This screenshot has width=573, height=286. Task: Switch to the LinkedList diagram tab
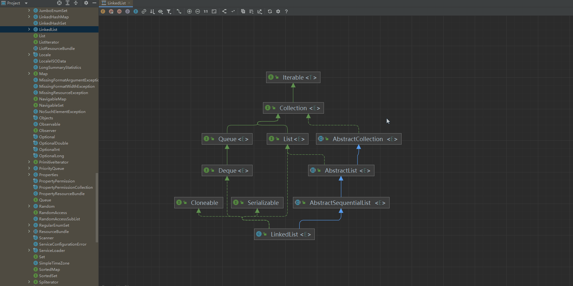point(116,3)
